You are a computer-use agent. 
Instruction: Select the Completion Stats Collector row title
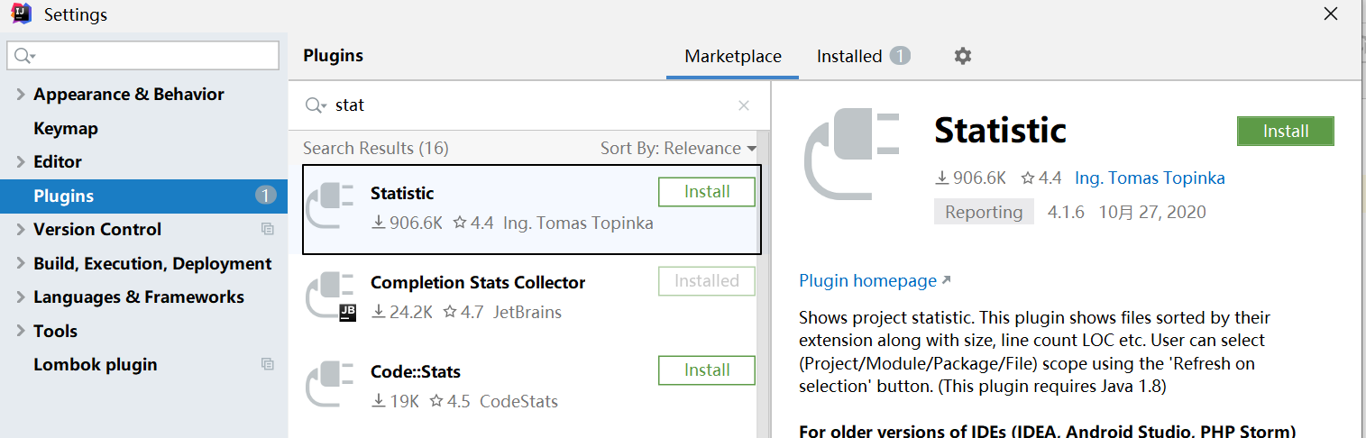click(x=478, y=283)
